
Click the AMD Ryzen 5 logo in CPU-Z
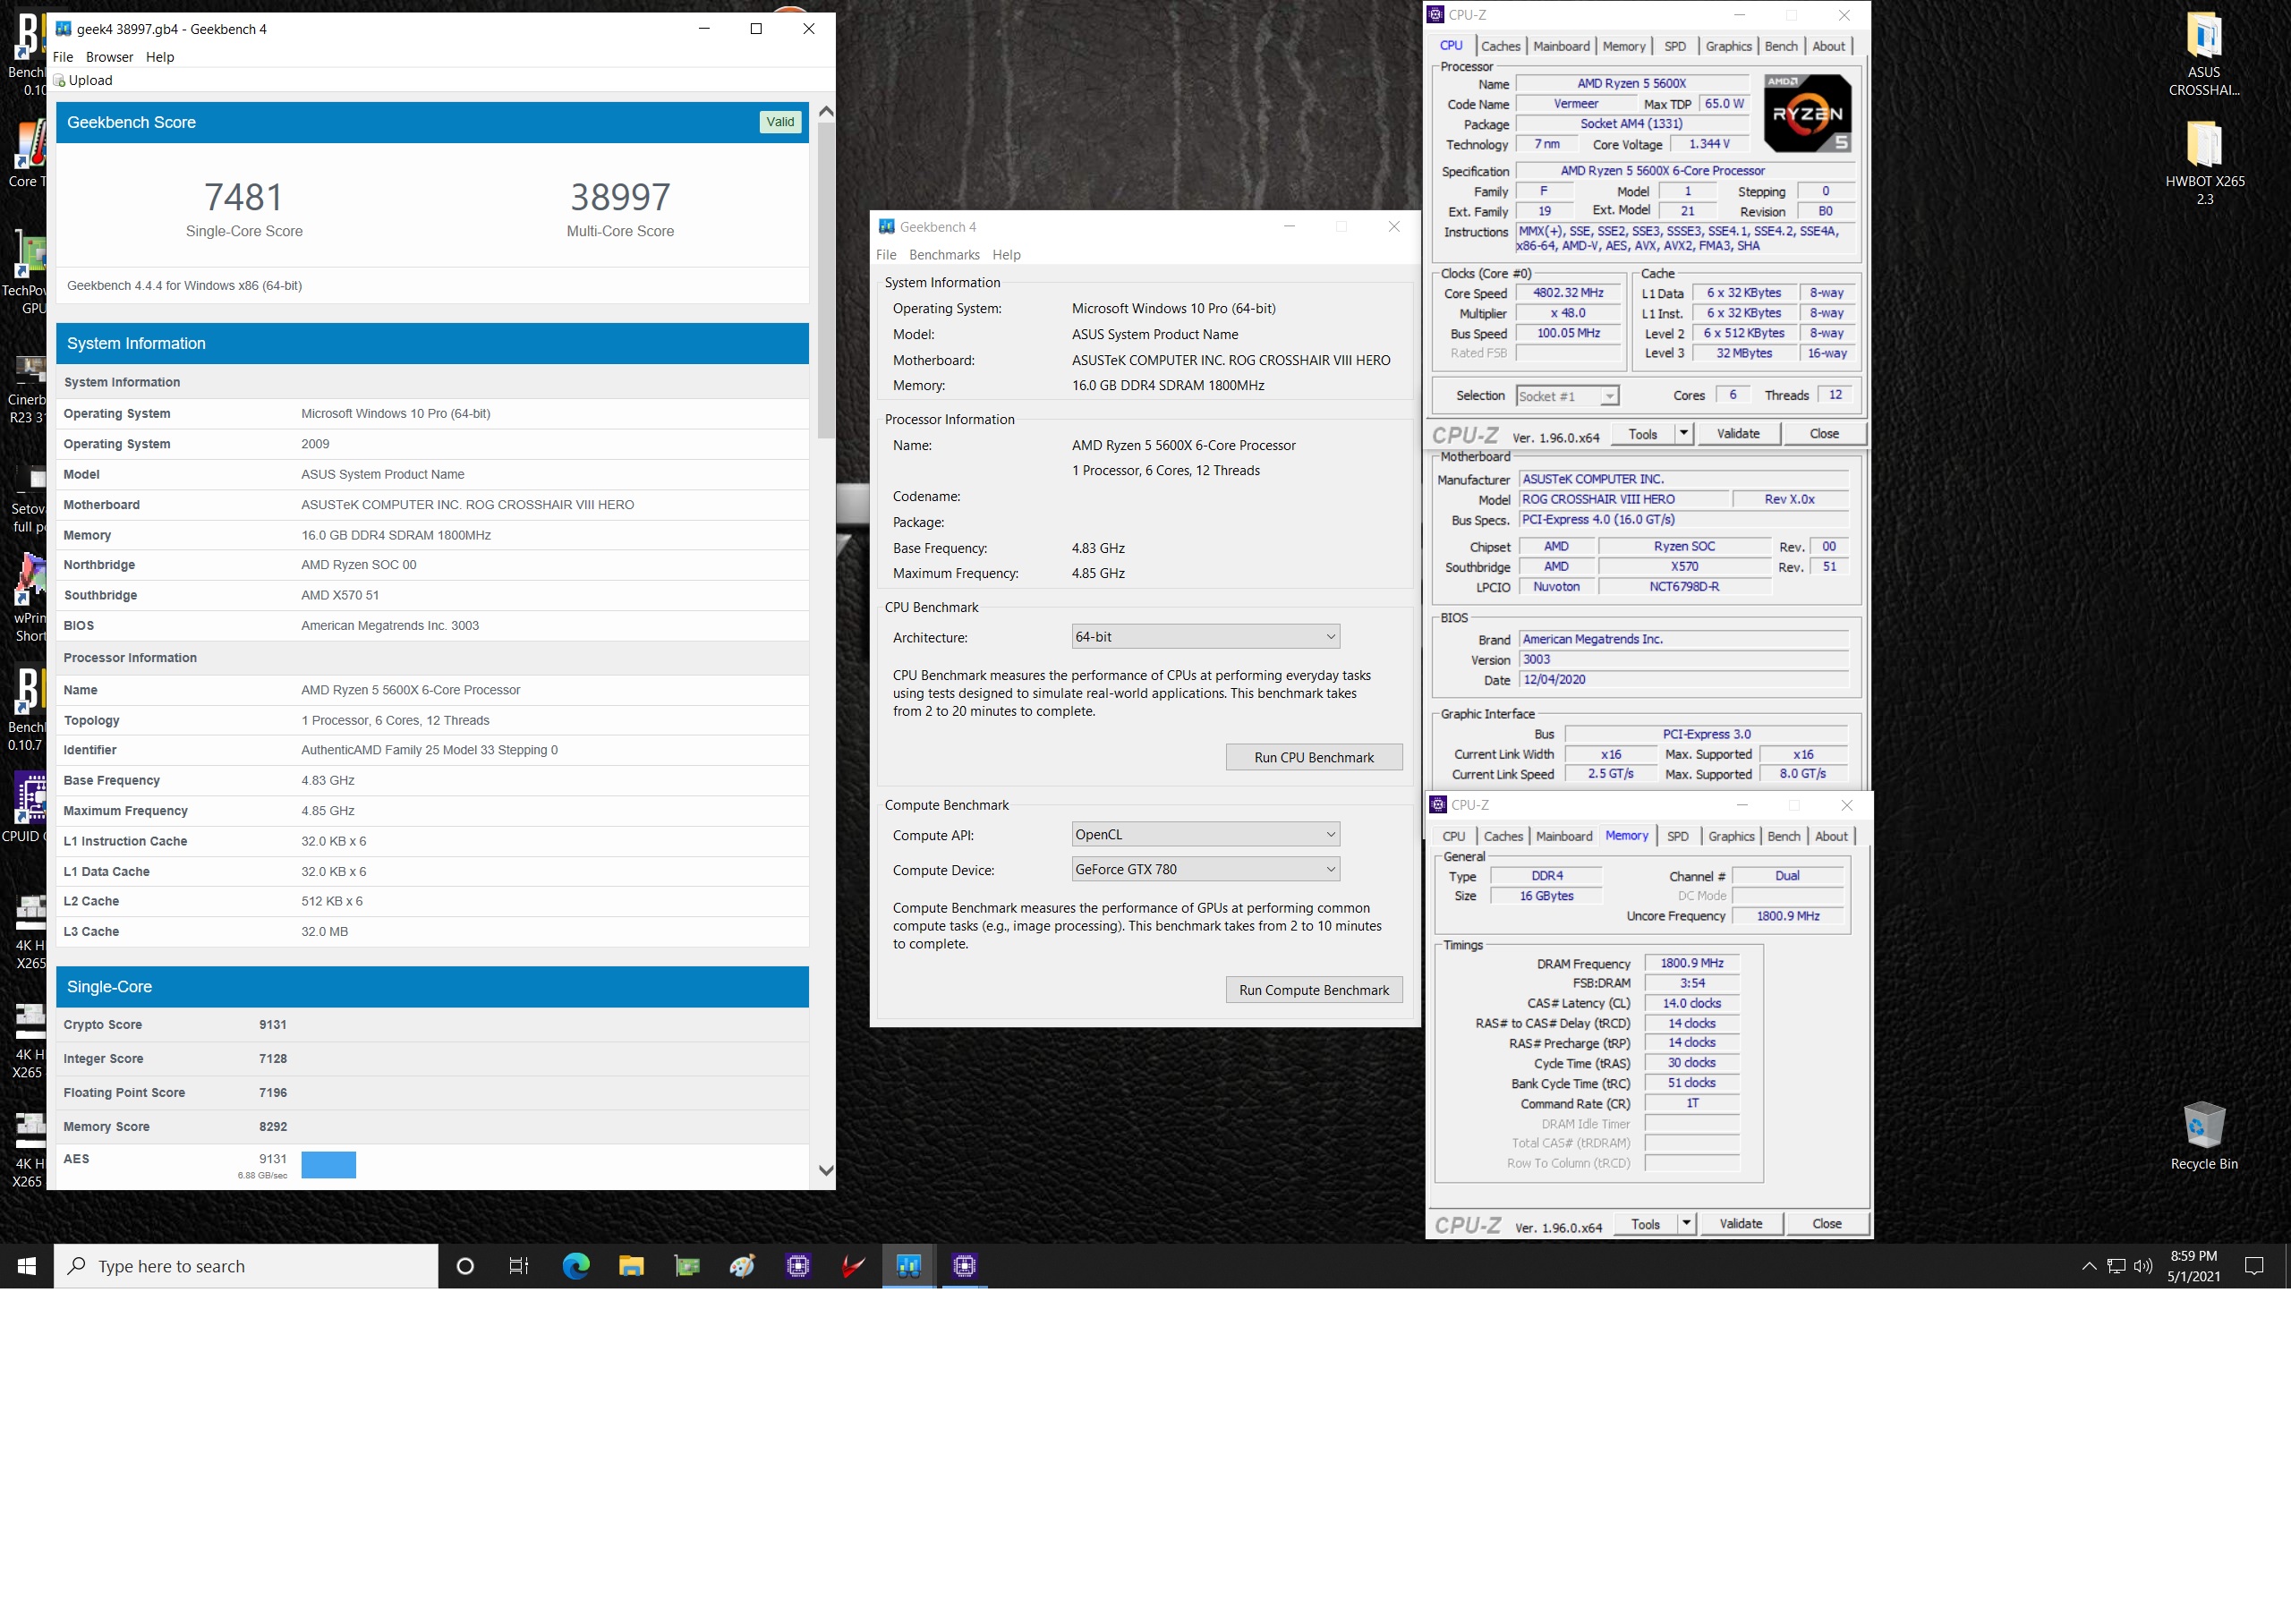tap(1806, 113)
